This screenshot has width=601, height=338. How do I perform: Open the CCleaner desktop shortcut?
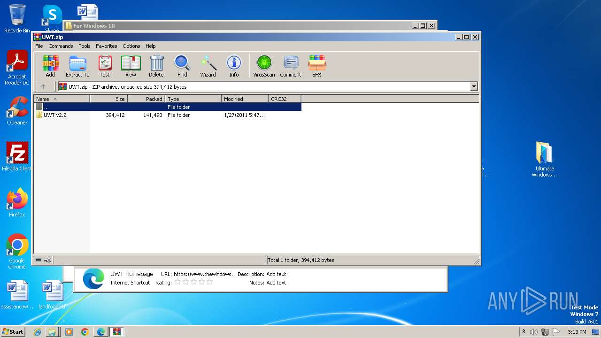(17, 111)
